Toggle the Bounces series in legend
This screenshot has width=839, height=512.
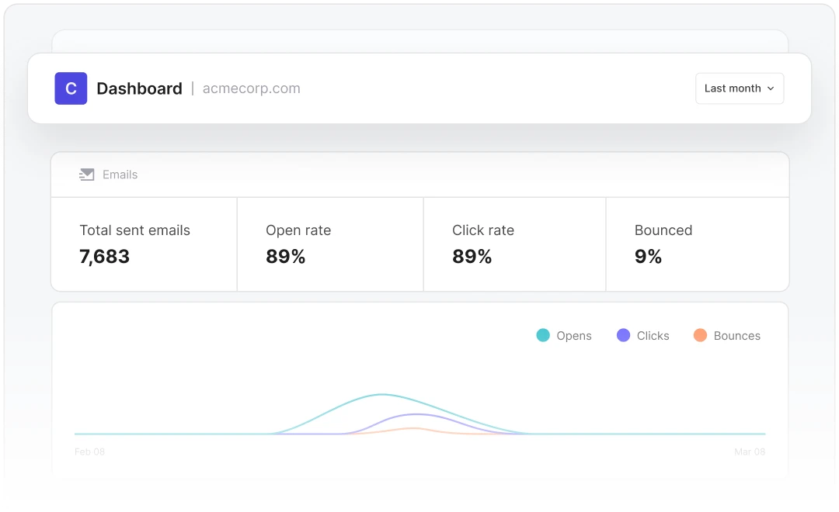(x=736, y=336)
